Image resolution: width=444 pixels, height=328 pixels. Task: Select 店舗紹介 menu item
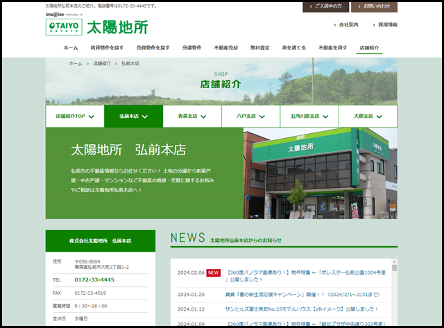coord(369,48)
